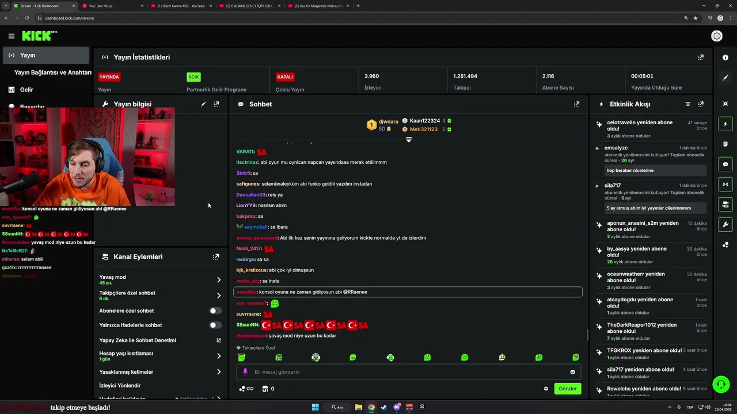Switch to the 6 ADAMI DENEY İÇİN tab
Image resolution: width=737 pixels, height=414 pixels.
[x=251, y=6]
